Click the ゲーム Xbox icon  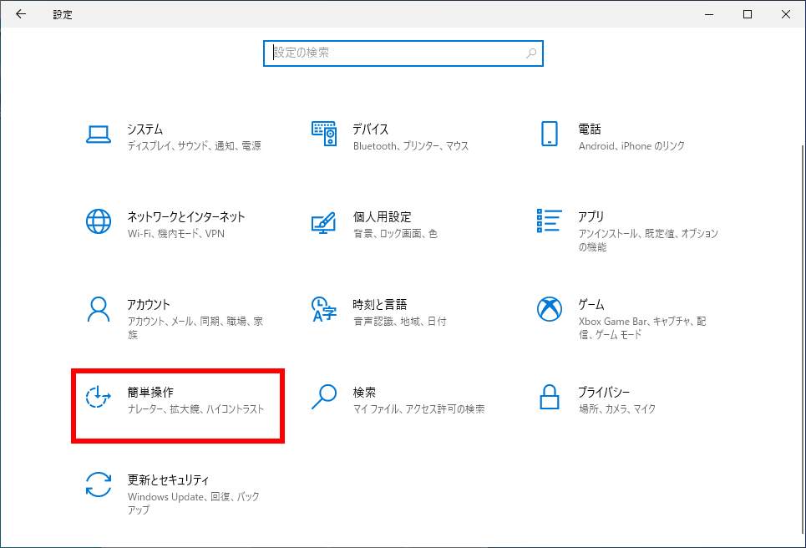pyautogui.click(x=550, y=309)
